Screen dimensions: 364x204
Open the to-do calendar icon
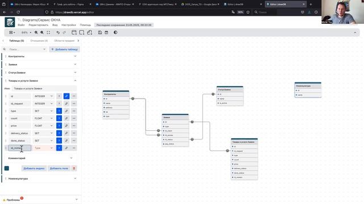[106, 33]
